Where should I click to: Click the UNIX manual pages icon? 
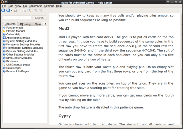[x=4, y=65]
